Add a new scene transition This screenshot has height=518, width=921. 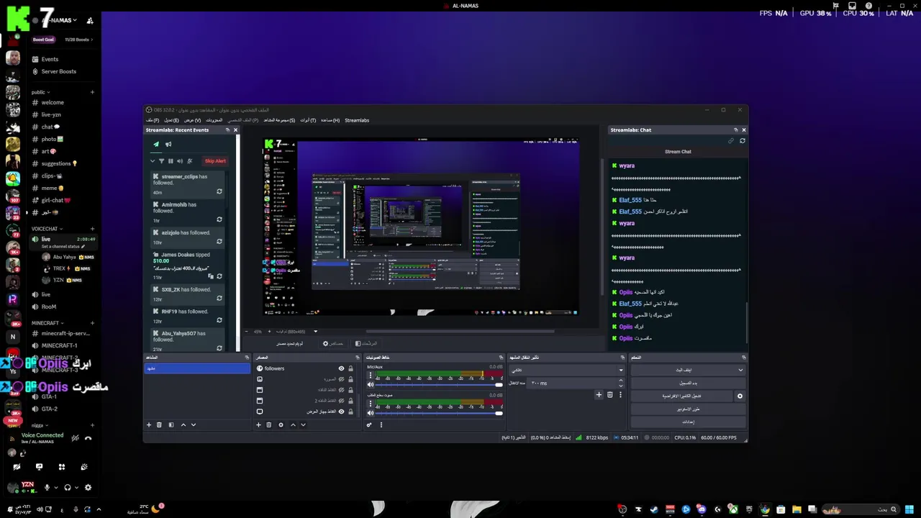click(x=599, y=395)
